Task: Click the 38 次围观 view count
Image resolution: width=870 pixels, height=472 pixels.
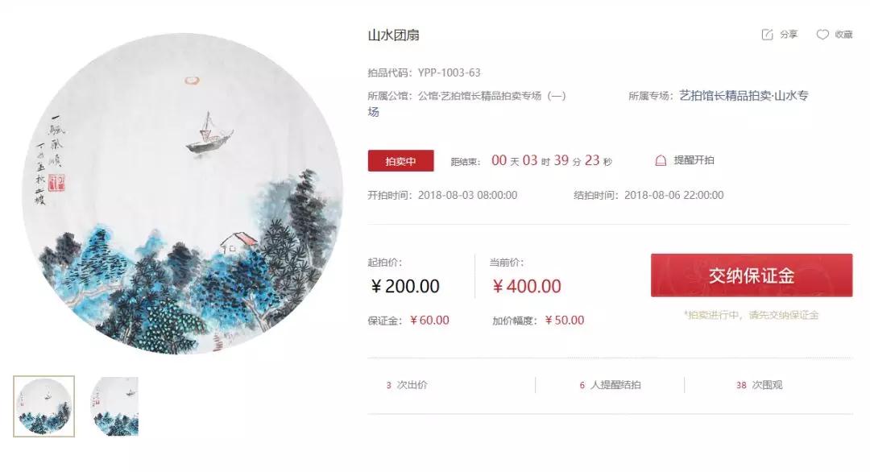Action: coord(759,385)
